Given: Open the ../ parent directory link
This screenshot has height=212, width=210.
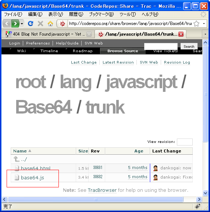Looking at the screenshot, I should (x=24, y=159).
